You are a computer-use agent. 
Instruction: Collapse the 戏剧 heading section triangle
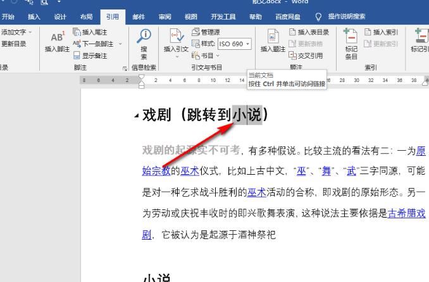(137, 116)
